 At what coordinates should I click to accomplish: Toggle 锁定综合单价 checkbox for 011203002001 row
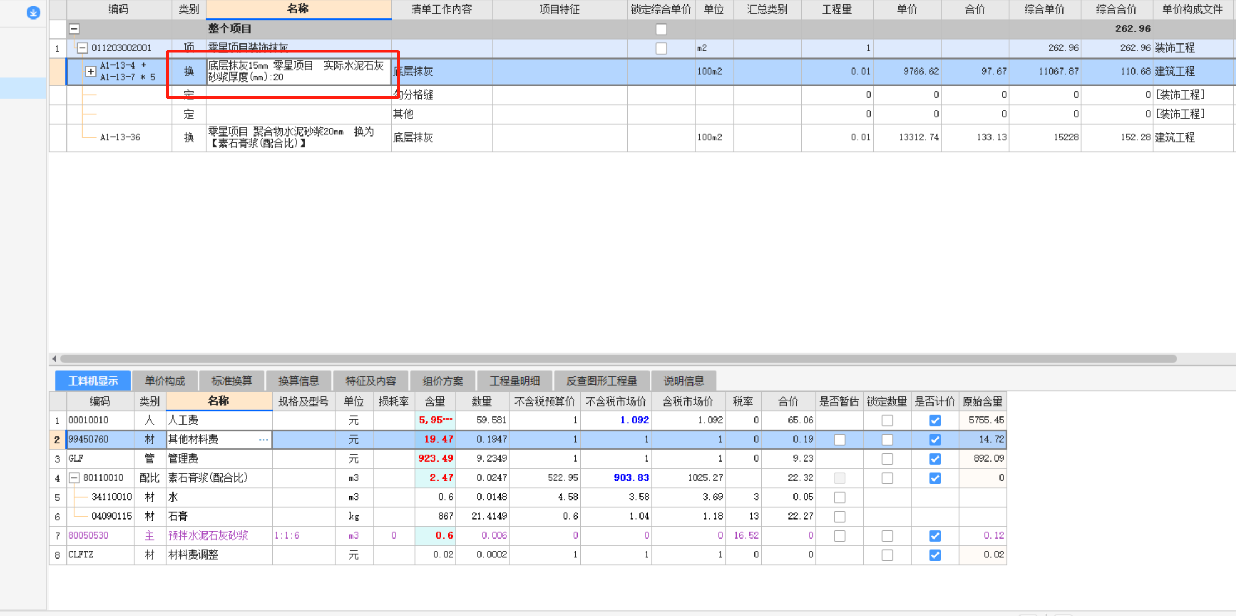pyautogui.click(x=661, y=48)
